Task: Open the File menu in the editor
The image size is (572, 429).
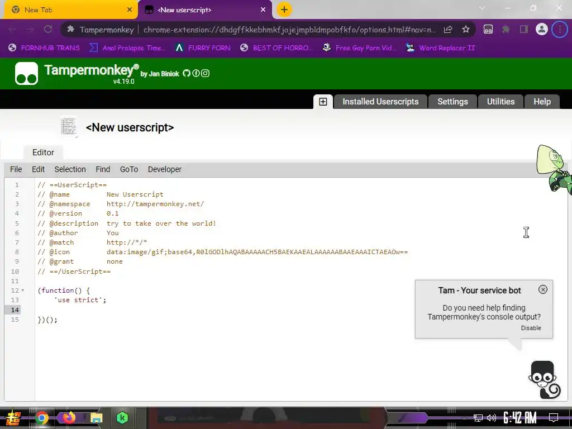Action: pyautogui.click(x=16, y=169)
